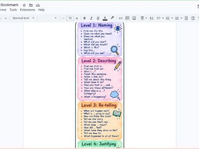Click the 'Level 4: Justifying' heading
Image resolution: width=199 pixels, height=149 pixels.
pyautogui.click(x=99, y=144)
